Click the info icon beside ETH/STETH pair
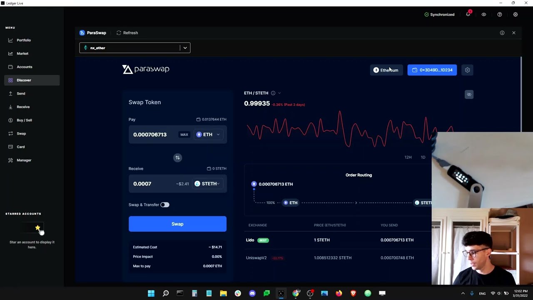Screen dimensions: 533x300 pos(273,93)
